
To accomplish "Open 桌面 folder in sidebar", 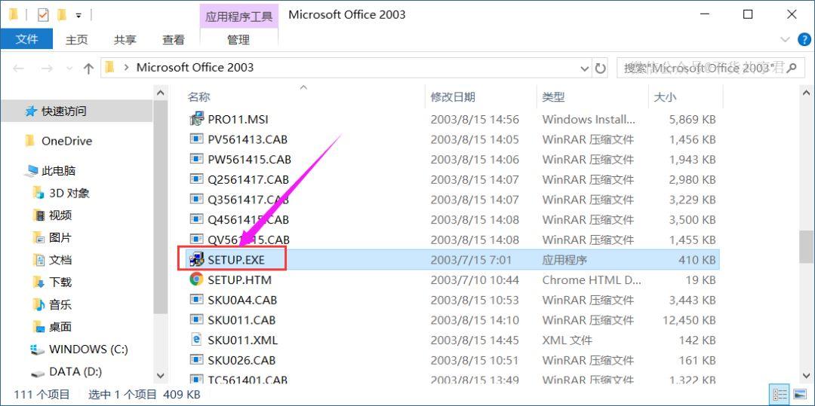I will pyautogui.click(x=60, y=327).
